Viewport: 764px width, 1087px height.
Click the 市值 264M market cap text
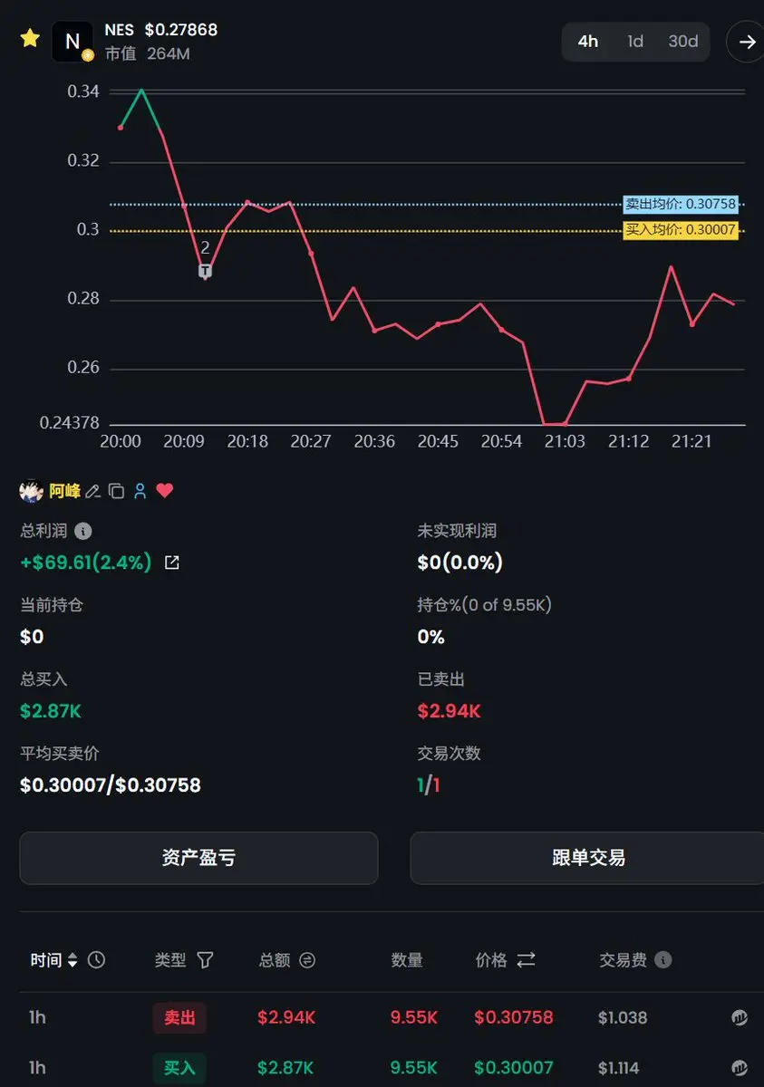pos(147,54)
